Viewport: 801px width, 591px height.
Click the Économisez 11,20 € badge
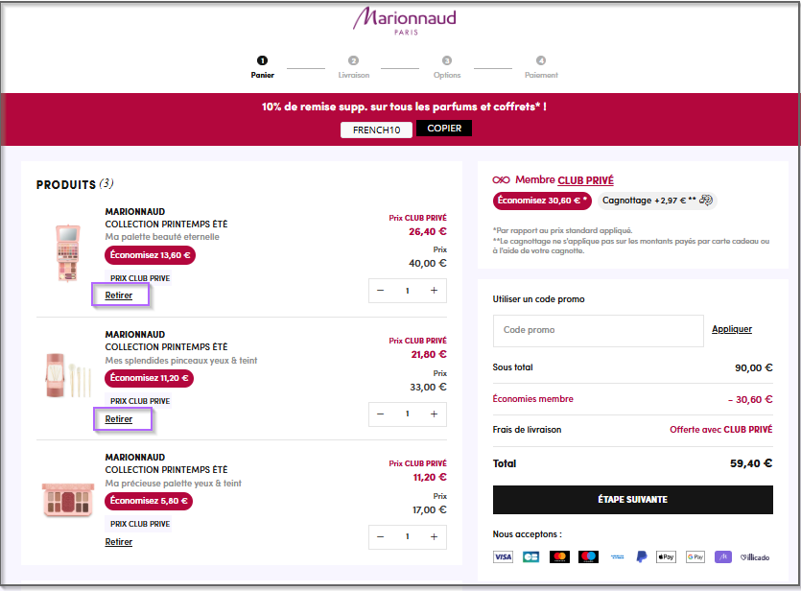click(149, 378)
